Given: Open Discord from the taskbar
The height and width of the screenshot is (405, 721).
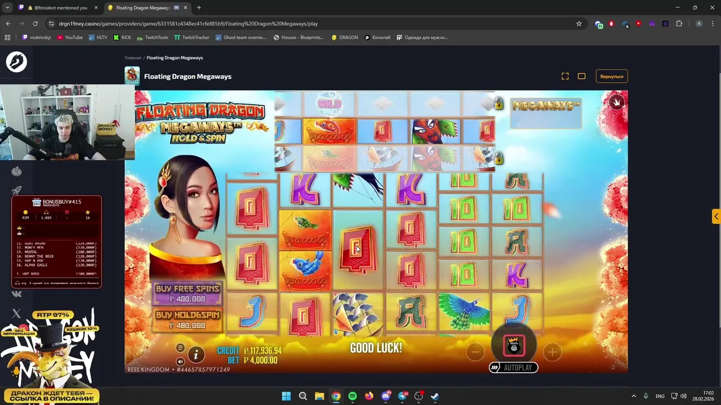Looking at the screenshot, I should [386, 396].
